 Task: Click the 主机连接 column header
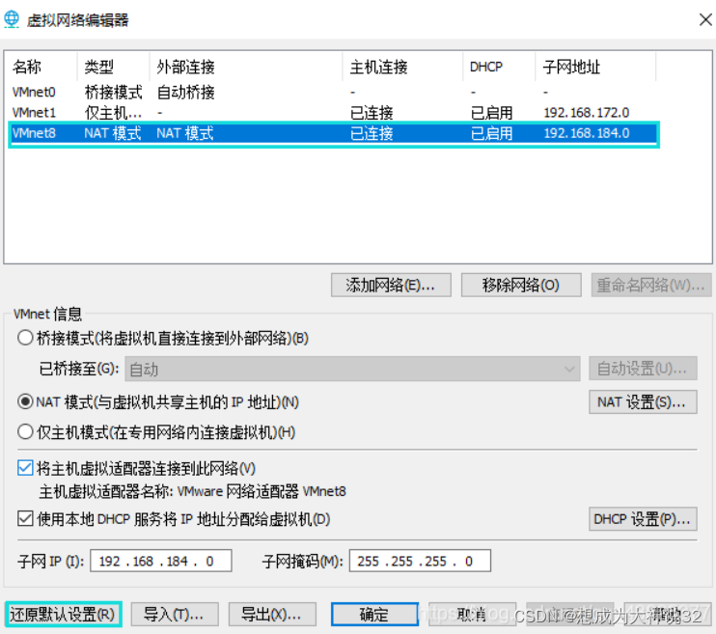[402, 68]
